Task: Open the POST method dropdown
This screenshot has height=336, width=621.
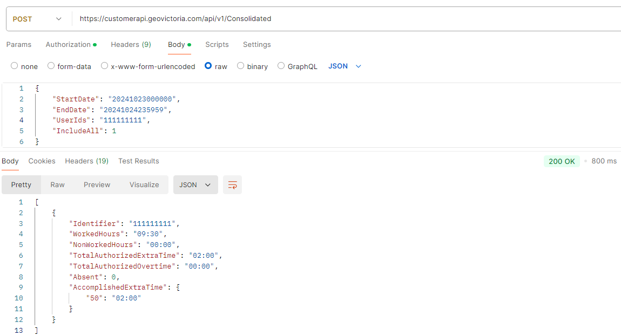Action: coord(37,19)
